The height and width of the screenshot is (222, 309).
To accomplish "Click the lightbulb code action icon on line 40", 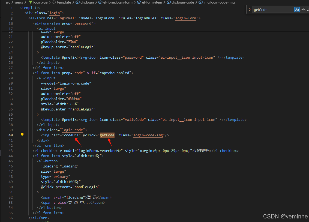I will click(x=22, y=135).
